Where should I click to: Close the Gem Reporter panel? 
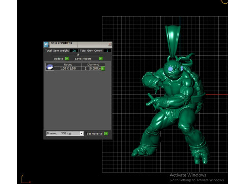110,44
